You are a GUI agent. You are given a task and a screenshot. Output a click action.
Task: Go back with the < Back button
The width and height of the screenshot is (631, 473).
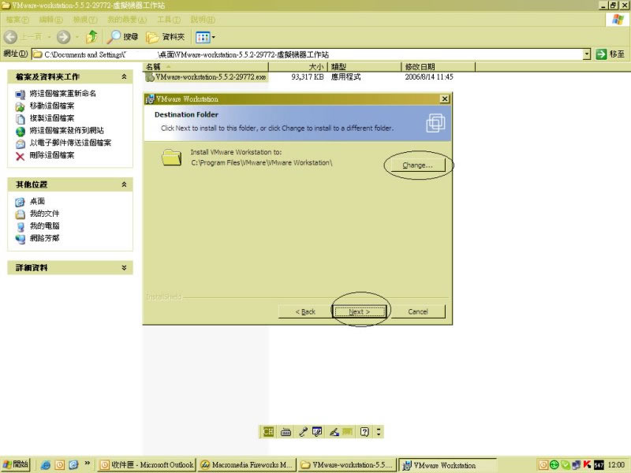click(305, 311)
